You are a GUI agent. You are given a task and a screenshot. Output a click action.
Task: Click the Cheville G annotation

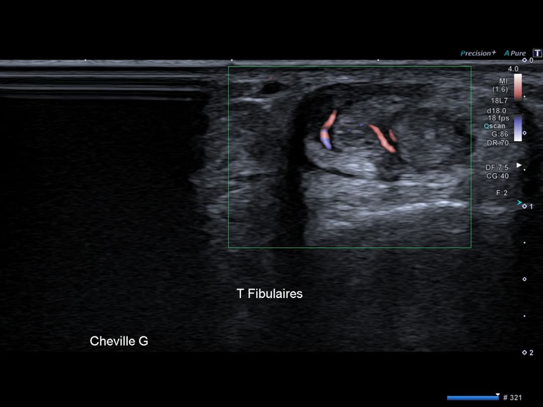tap(119, 341)
